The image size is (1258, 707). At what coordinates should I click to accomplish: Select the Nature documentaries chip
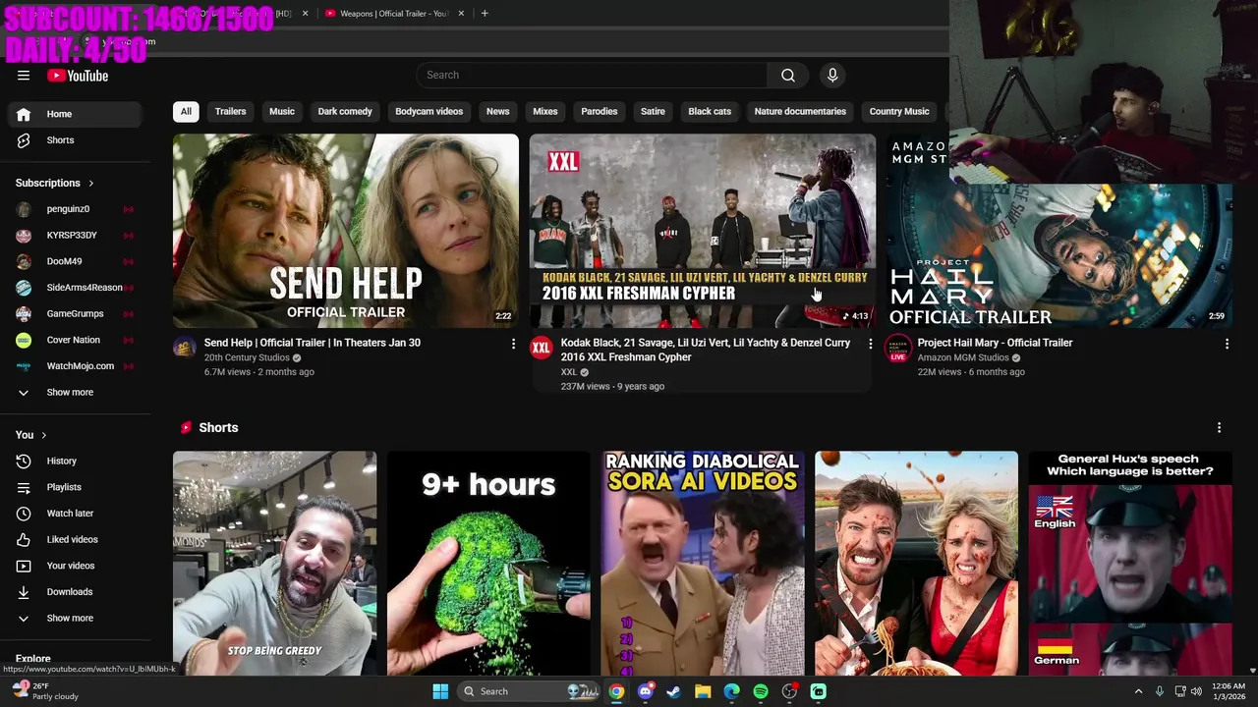click(800, 111)
